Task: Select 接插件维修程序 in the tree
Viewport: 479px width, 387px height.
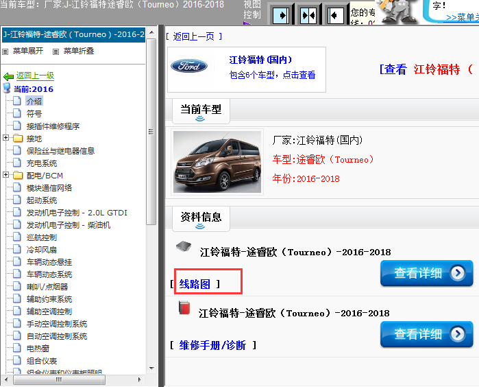Action: [x=53, y=126]
